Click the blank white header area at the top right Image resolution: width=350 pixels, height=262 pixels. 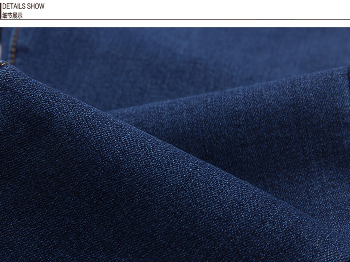point(266,8)
